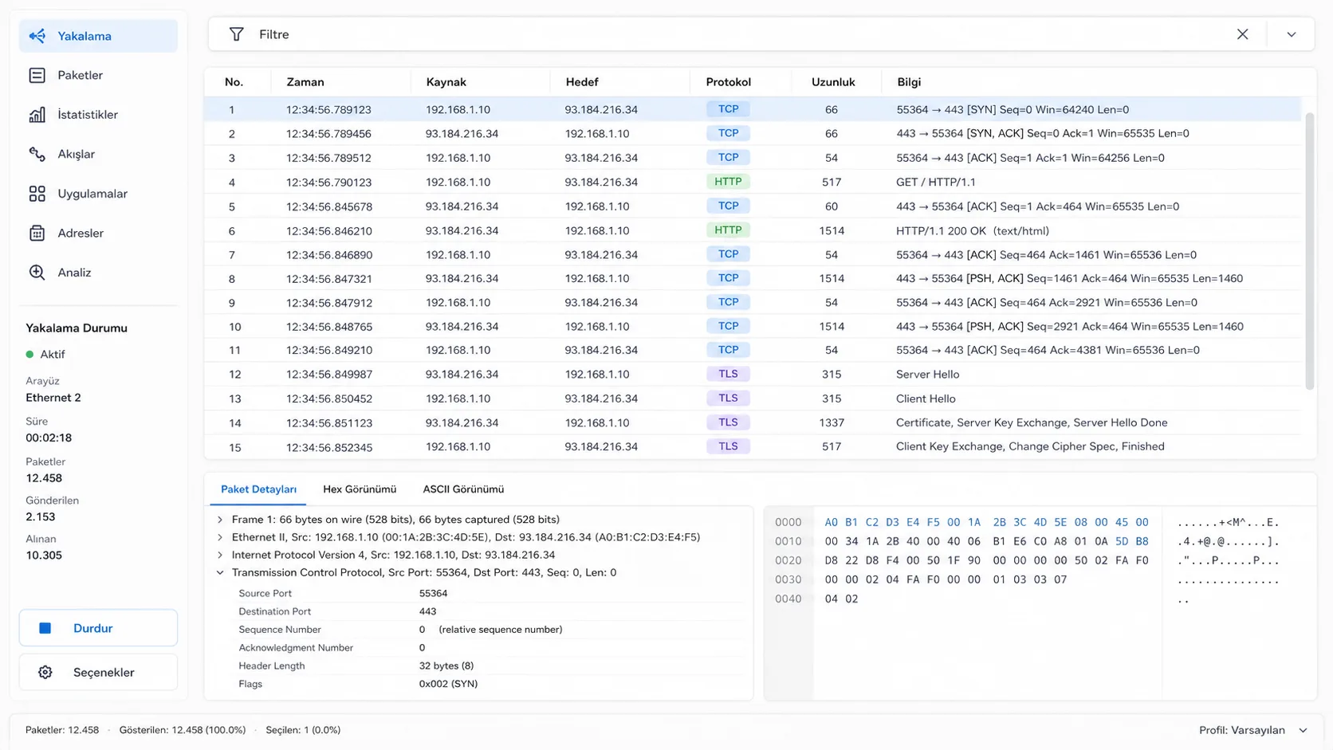1333x750 pixels.
Task: Expand the Ethernet II tree row
Action: [220, 537]
